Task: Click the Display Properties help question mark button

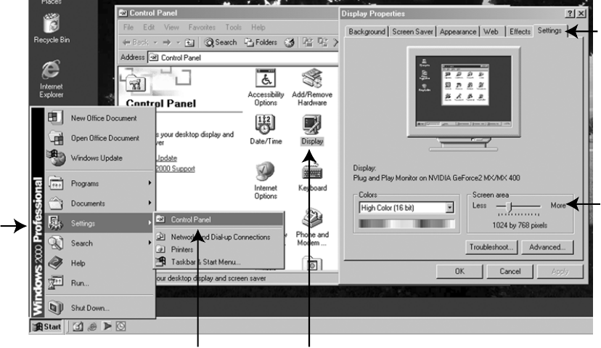Action: (x=570, y=13)
